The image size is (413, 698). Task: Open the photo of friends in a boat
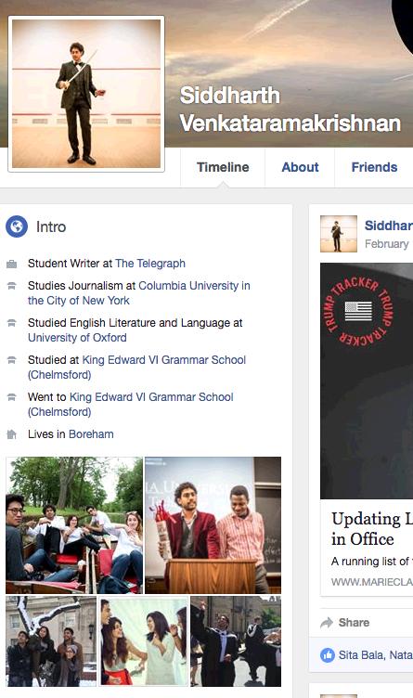(x=74, y=525)
